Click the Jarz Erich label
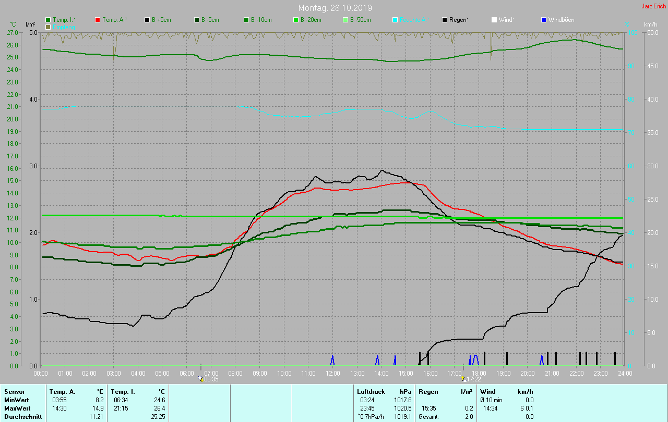The width and height of the screenshot is (668, 422). coord(653,6)
